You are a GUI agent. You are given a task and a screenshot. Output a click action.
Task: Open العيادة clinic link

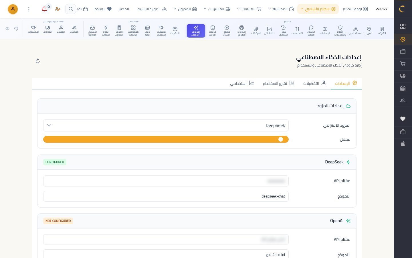point(103,9)
